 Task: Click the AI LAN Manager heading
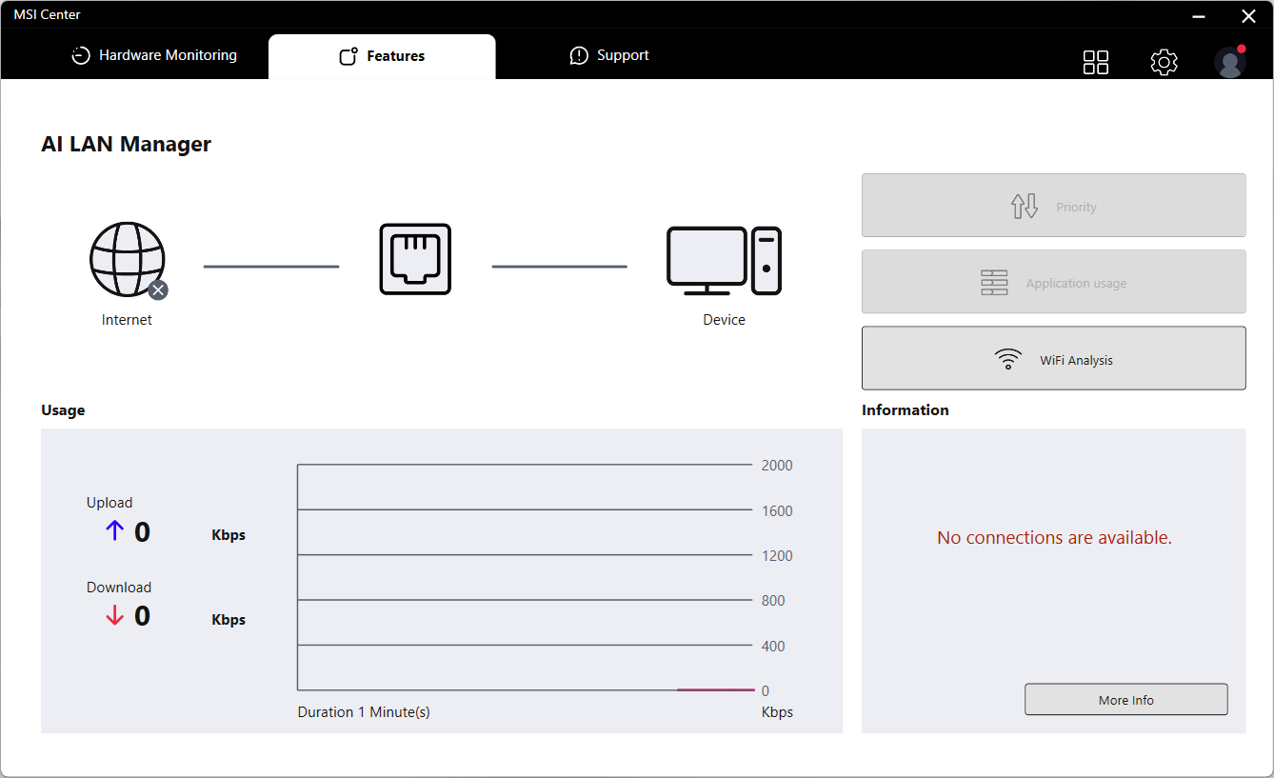click(x=126, y=144)
